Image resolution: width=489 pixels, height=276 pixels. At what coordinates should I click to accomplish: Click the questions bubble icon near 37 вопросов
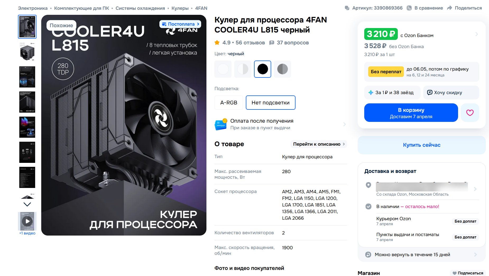(x=271, y=43)
